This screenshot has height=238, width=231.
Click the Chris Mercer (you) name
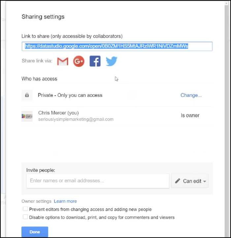(58, 113)
